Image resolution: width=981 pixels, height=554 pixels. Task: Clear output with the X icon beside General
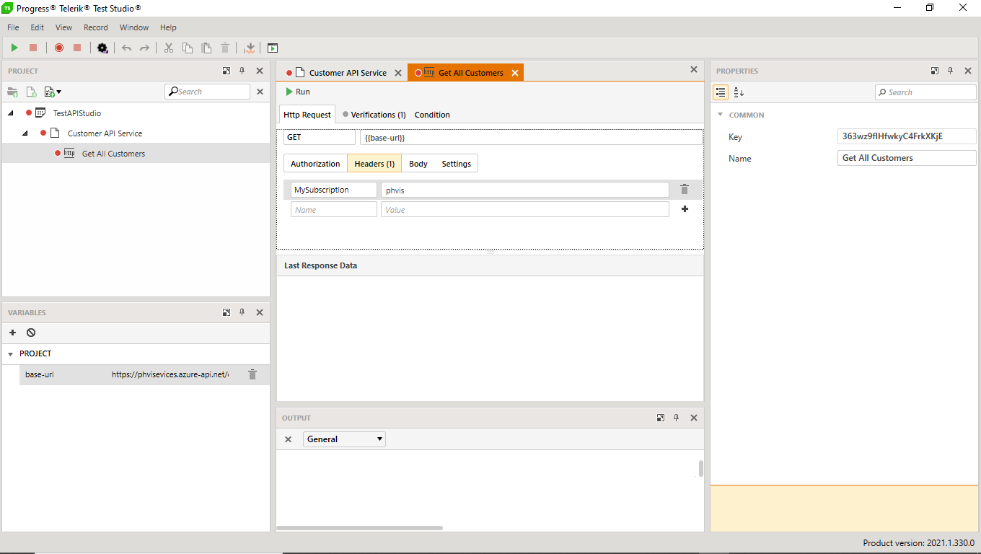pos(288,439)
